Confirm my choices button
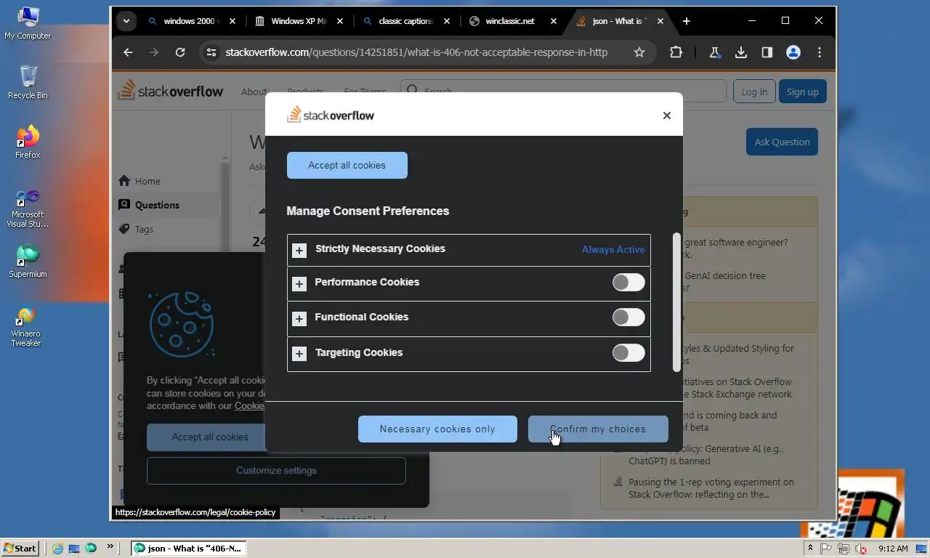 598,429
